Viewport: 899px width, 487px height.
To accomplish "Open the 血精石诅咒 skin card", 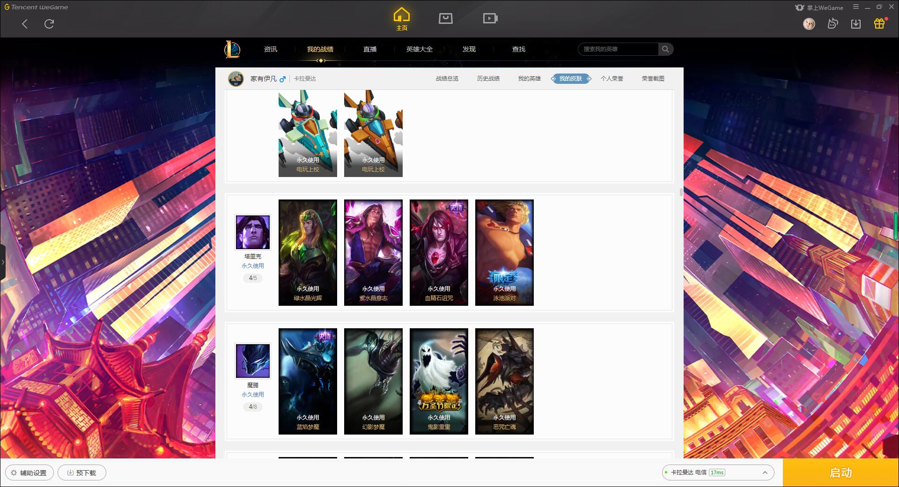I will (x=439, y=253).
